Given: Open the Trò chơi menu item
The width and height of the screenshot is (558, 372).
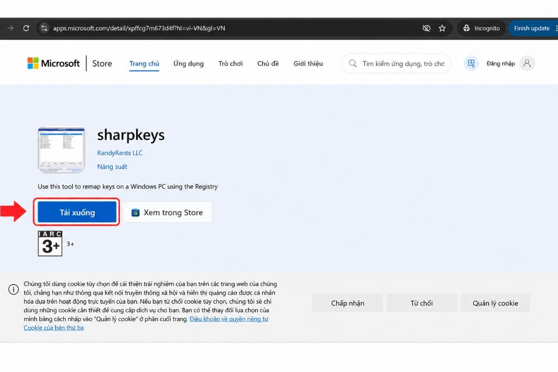Looking at the screenshot, I should (x=231, y=64).
